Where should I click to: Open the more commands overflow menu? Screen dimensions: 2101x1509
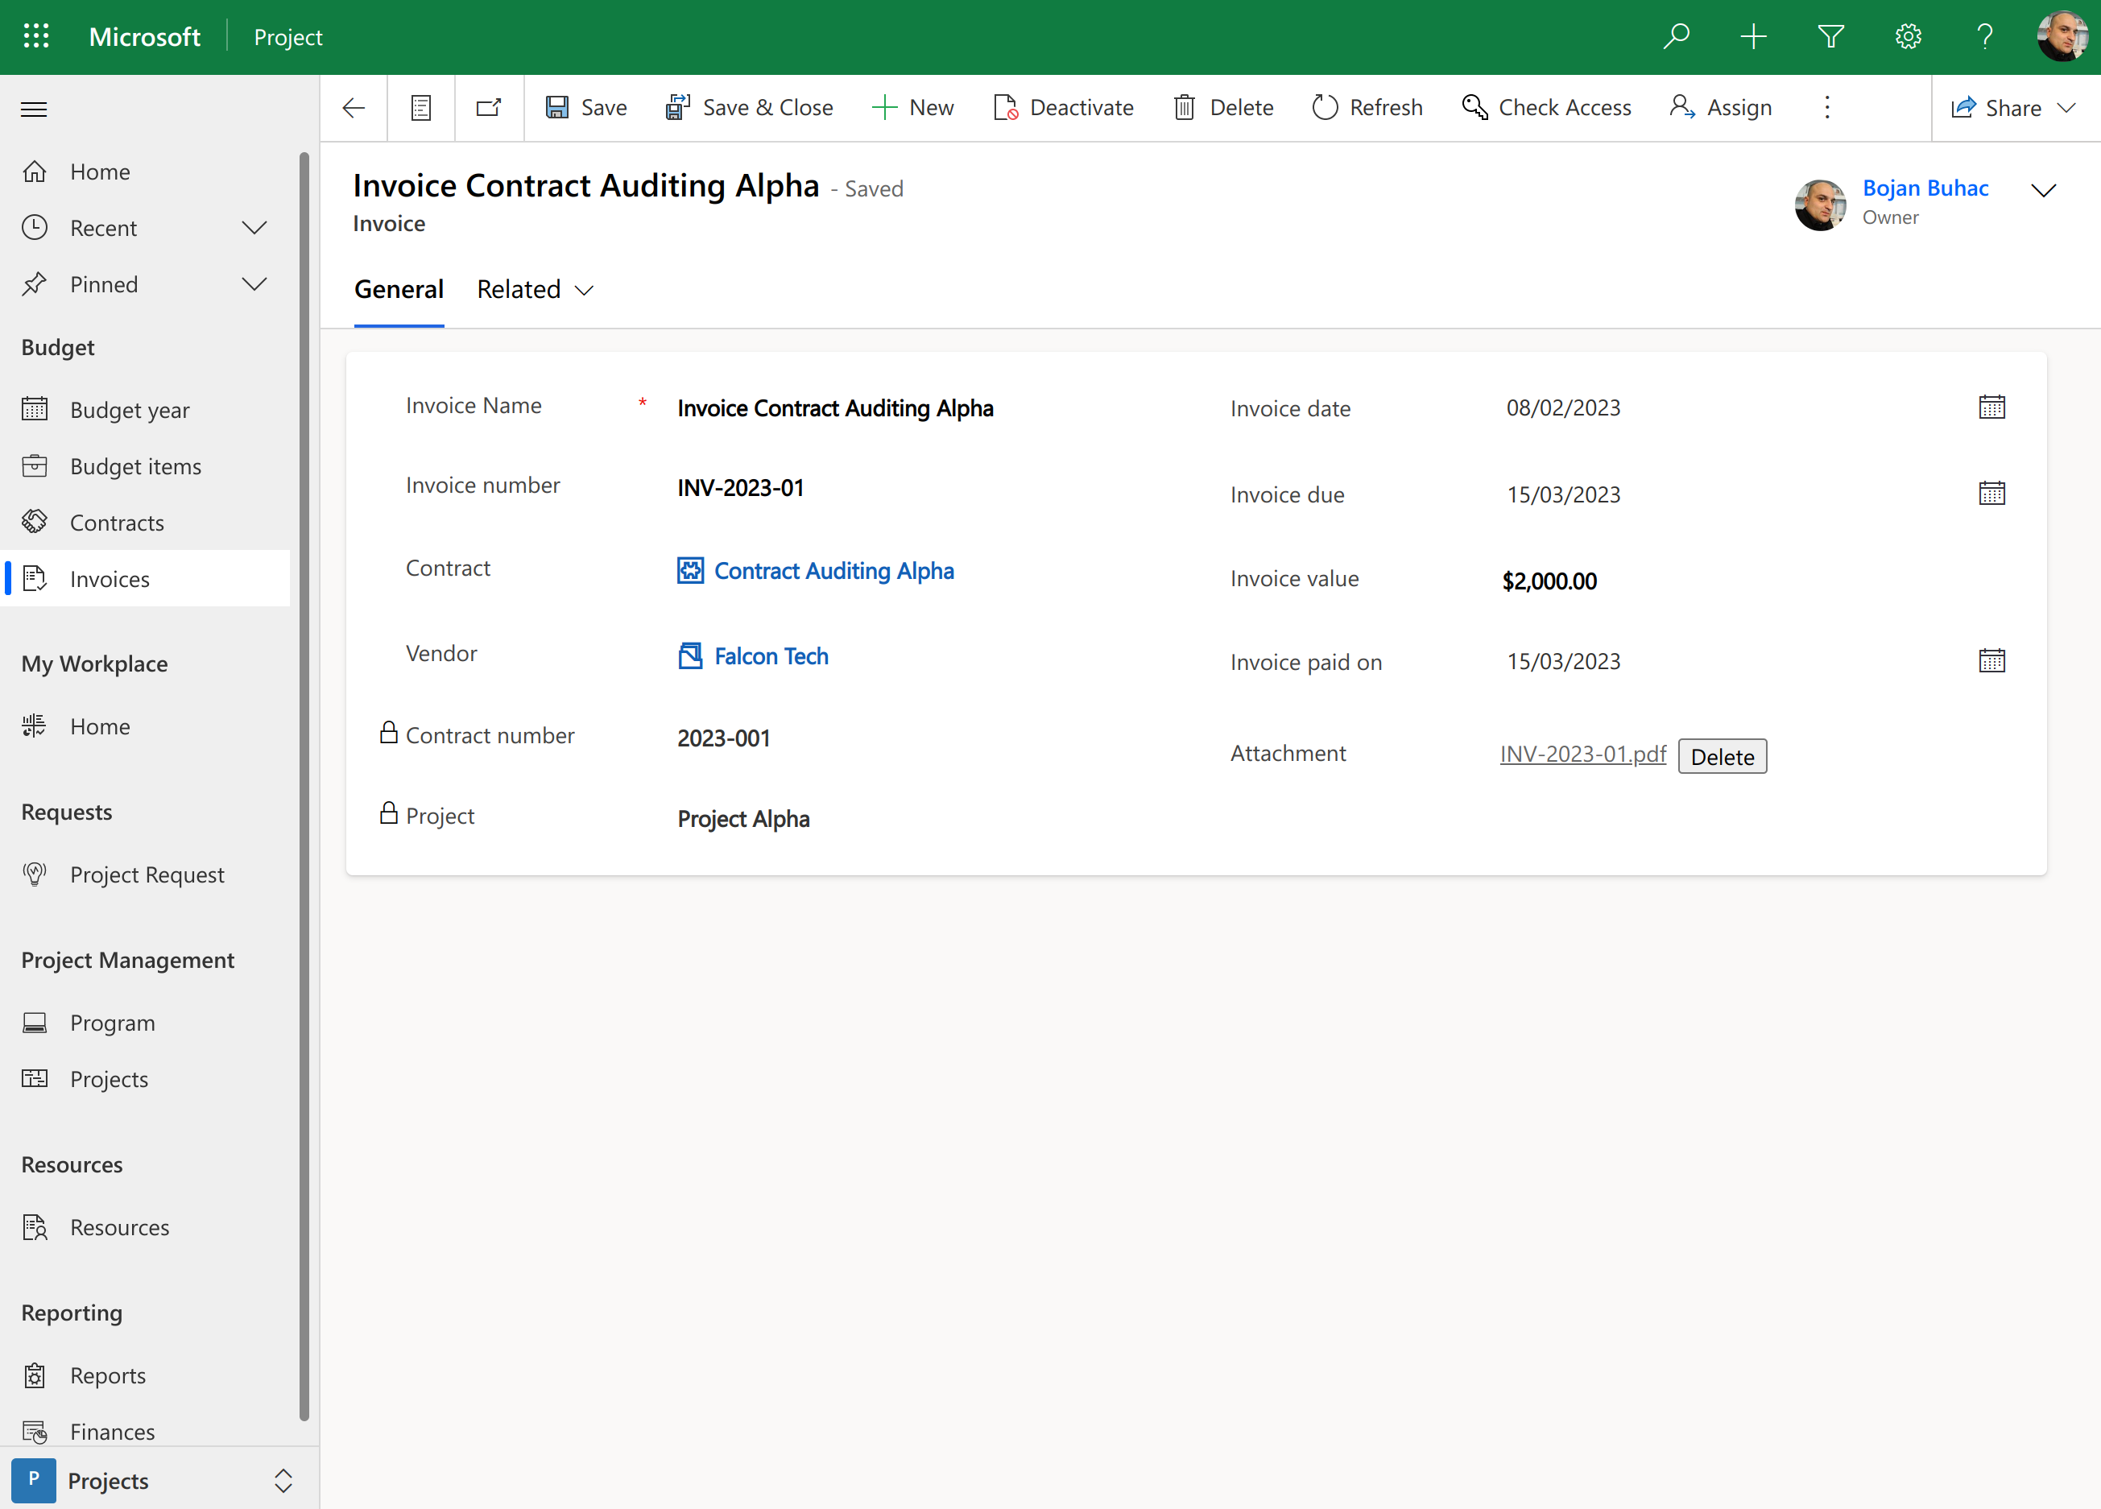pyautogui.click(x=1826, y=107)
